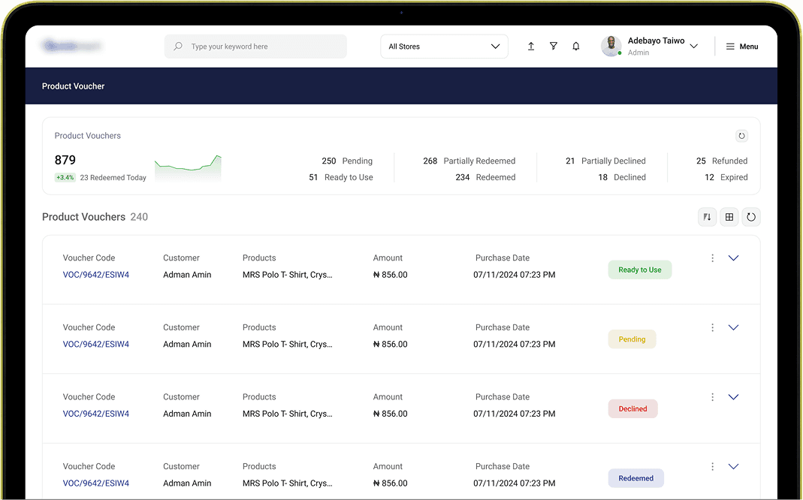Click the Redeemed status badge
Viewport: 803px width, 500px height.
[635, 478]
